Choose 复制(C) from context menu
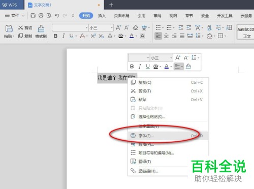254x189 pixels. point(168,82)
